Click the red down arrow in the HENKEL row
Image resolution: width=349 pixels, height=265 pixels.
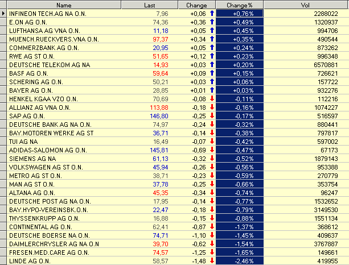(x=212, y=98)
